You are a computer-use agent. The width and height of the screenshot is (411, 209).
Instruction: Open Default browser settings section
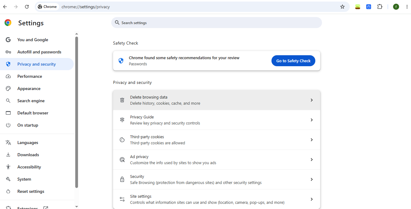pos(37,113)
